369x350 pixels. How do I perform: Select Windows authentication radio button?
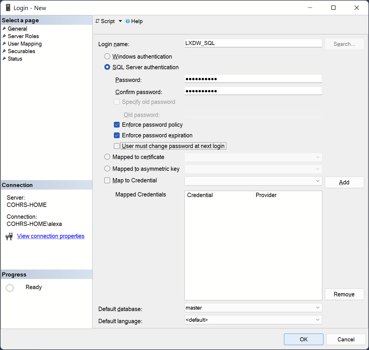107,57
